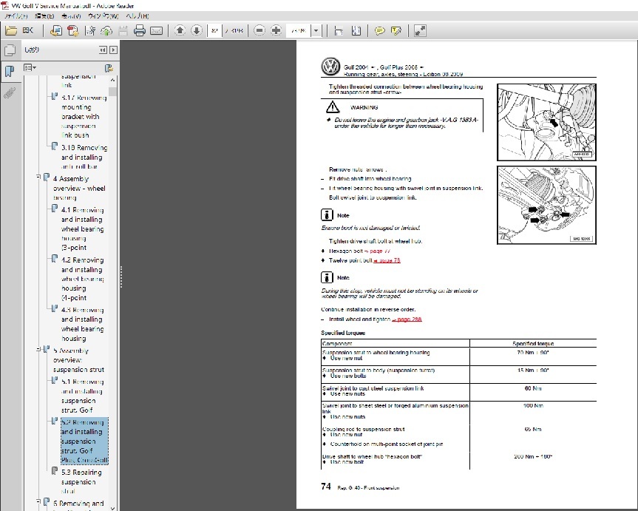Select bookmark 4 Assembly overview - wheel bearing
638x511 pixels.
point(79,188)
